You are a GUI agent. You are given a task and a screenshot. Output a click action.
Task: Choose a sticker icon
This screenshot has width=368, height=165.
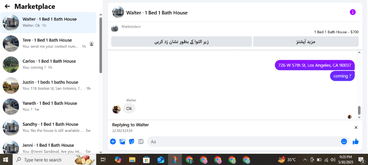click(x=132, y=141)
